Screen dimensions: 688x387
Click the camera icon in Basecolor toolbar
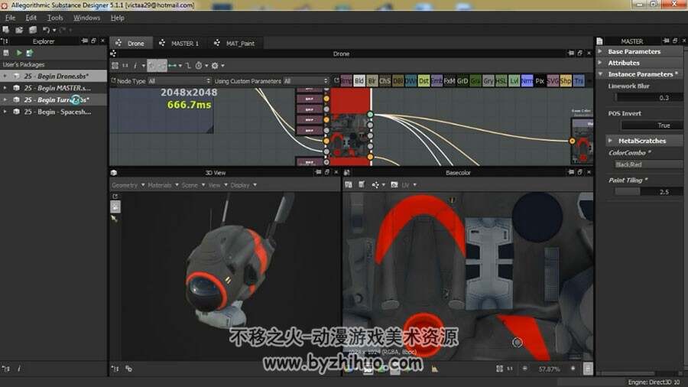tap(394, 185)
